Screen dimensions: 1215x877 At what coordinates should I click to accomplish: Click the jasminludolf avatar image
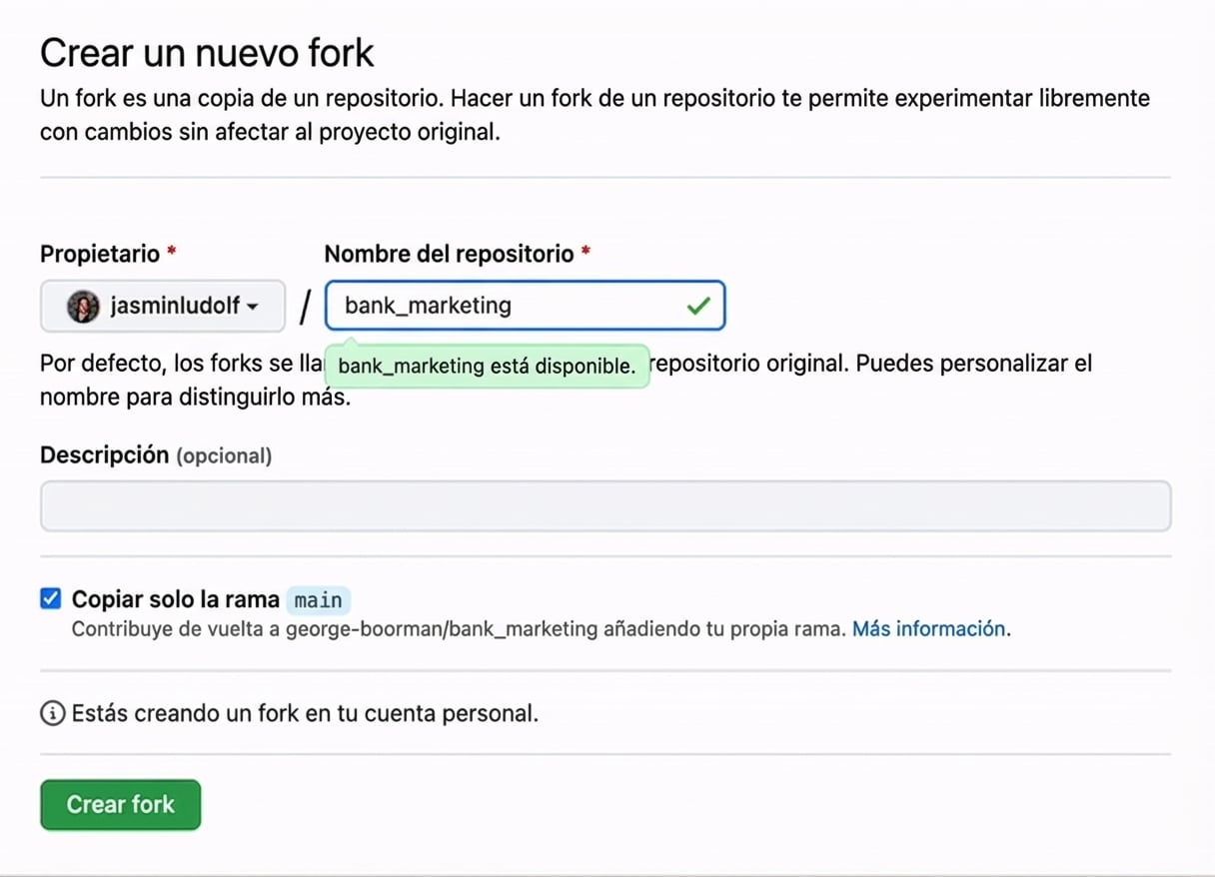(83, 307)
